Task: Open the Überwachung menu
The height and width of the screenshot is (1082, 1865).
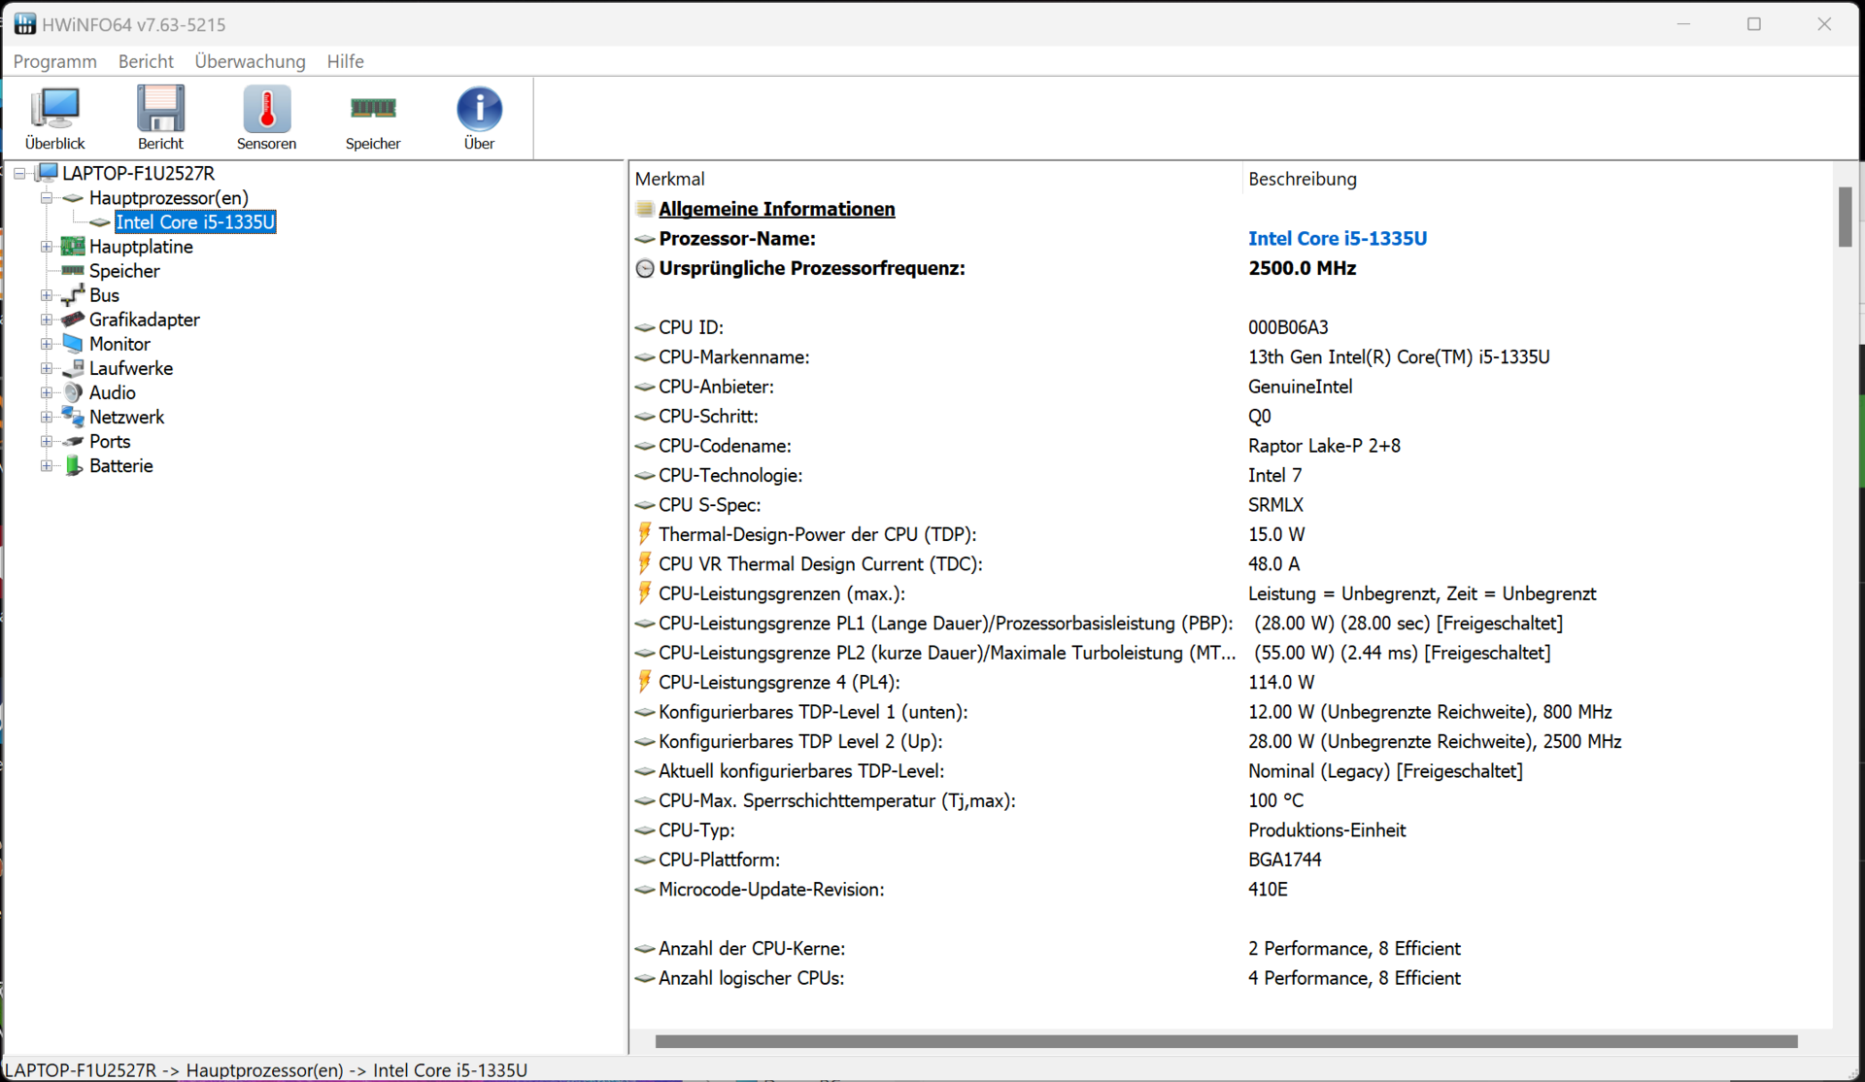Action: pyautogui.click(x=250, y=61)
